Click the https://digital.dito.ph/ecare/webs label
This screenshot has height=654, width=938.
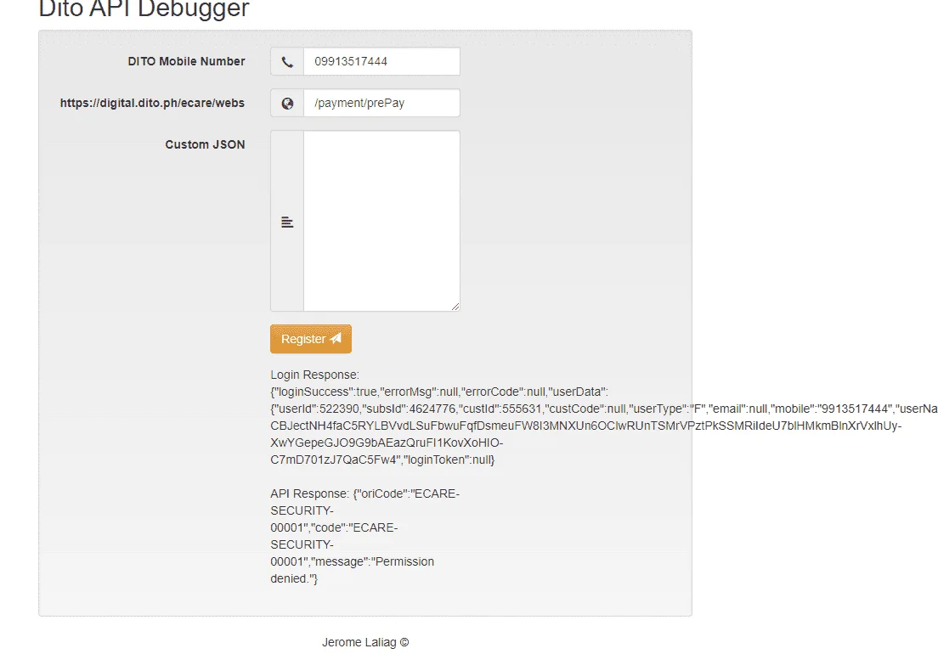click(152, 103)
